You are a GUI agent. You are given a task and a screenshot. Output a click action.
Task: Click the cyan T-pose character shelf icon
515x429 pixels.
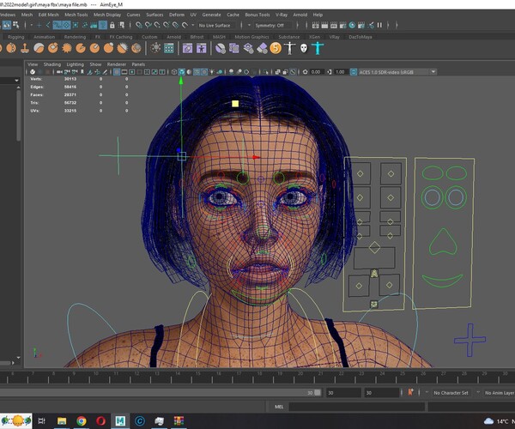click(318, 48)
